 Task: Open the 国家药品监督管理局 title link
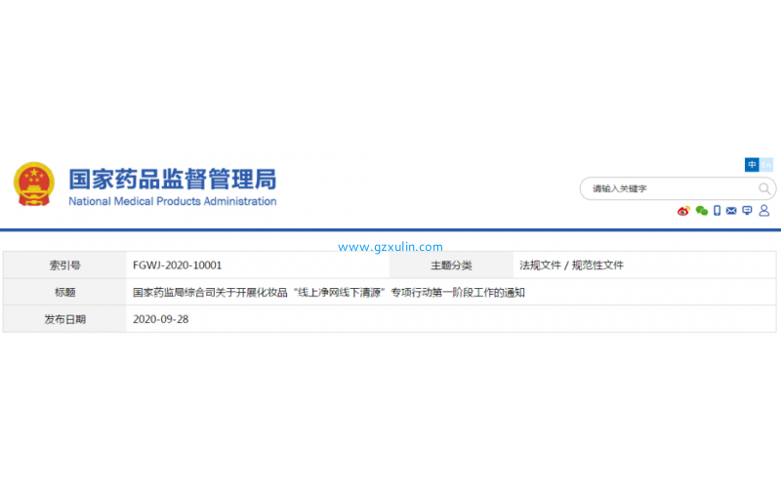[x=173, y=180]
